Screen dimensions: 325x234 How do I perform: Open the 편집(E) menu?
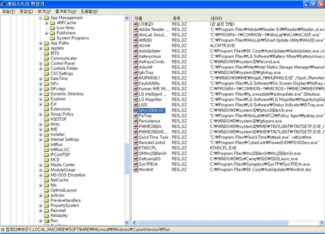27,11
